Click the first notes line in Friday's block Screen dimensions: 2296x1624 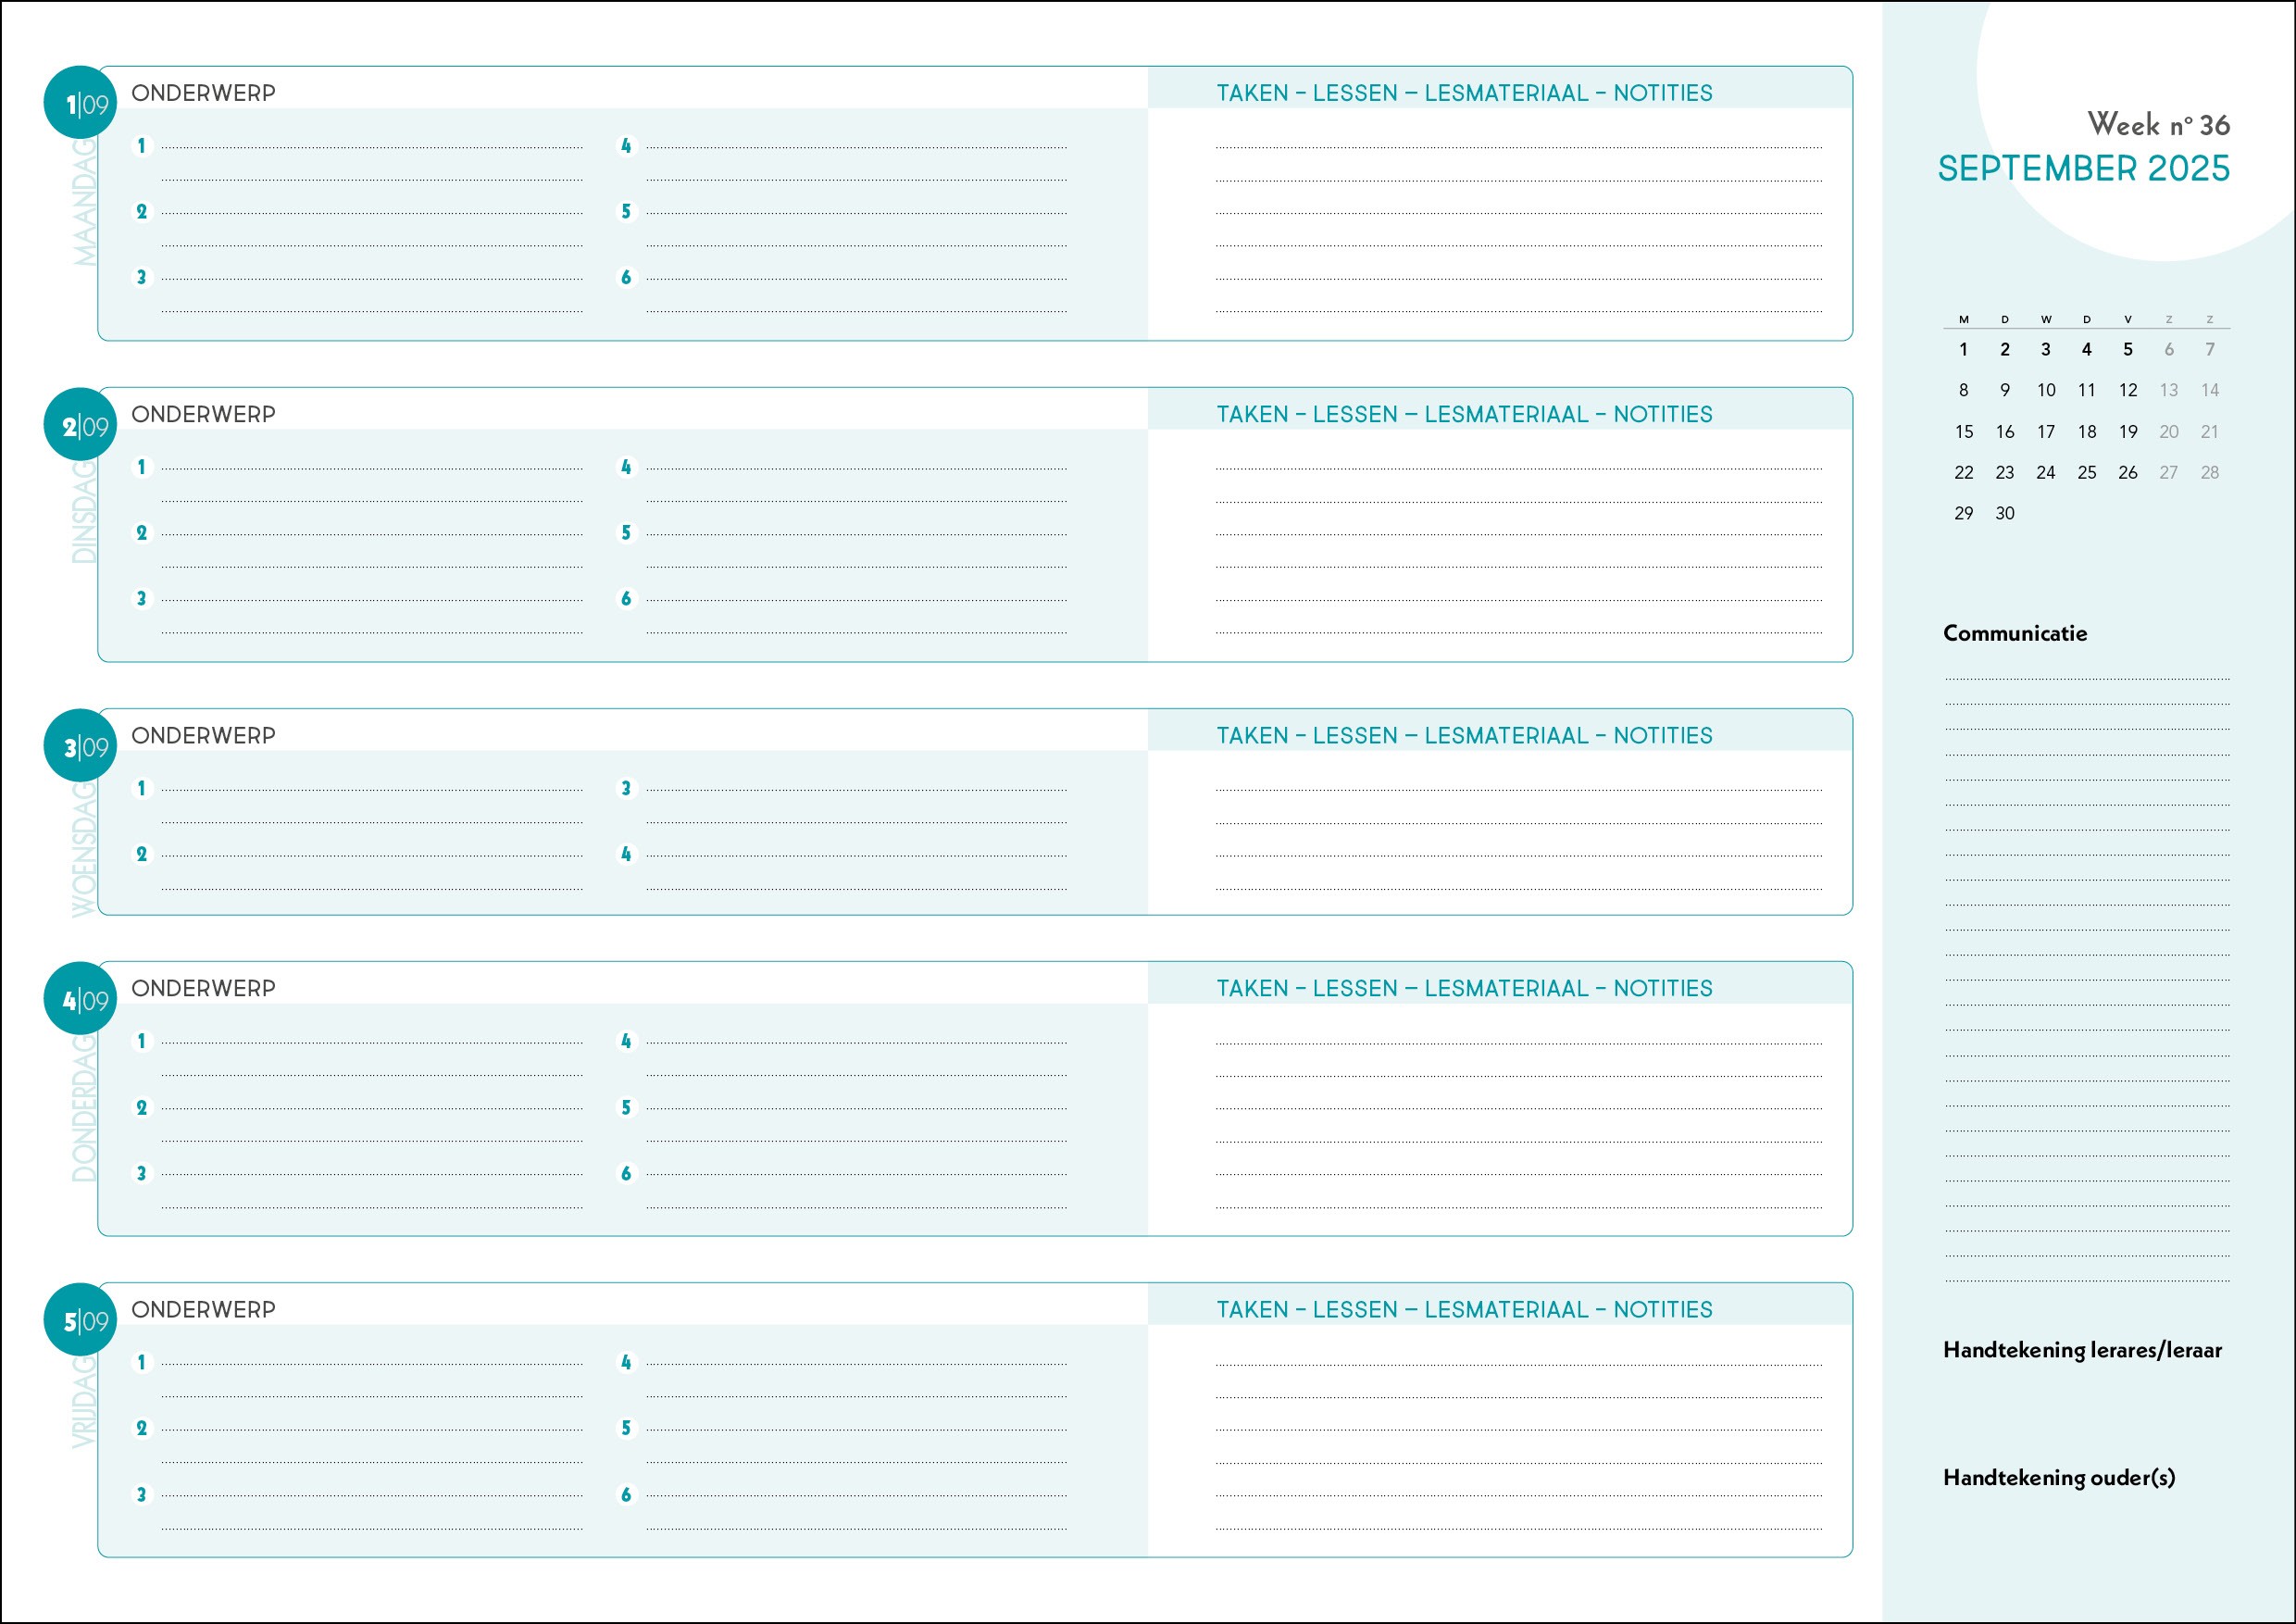[1518, 1364]
